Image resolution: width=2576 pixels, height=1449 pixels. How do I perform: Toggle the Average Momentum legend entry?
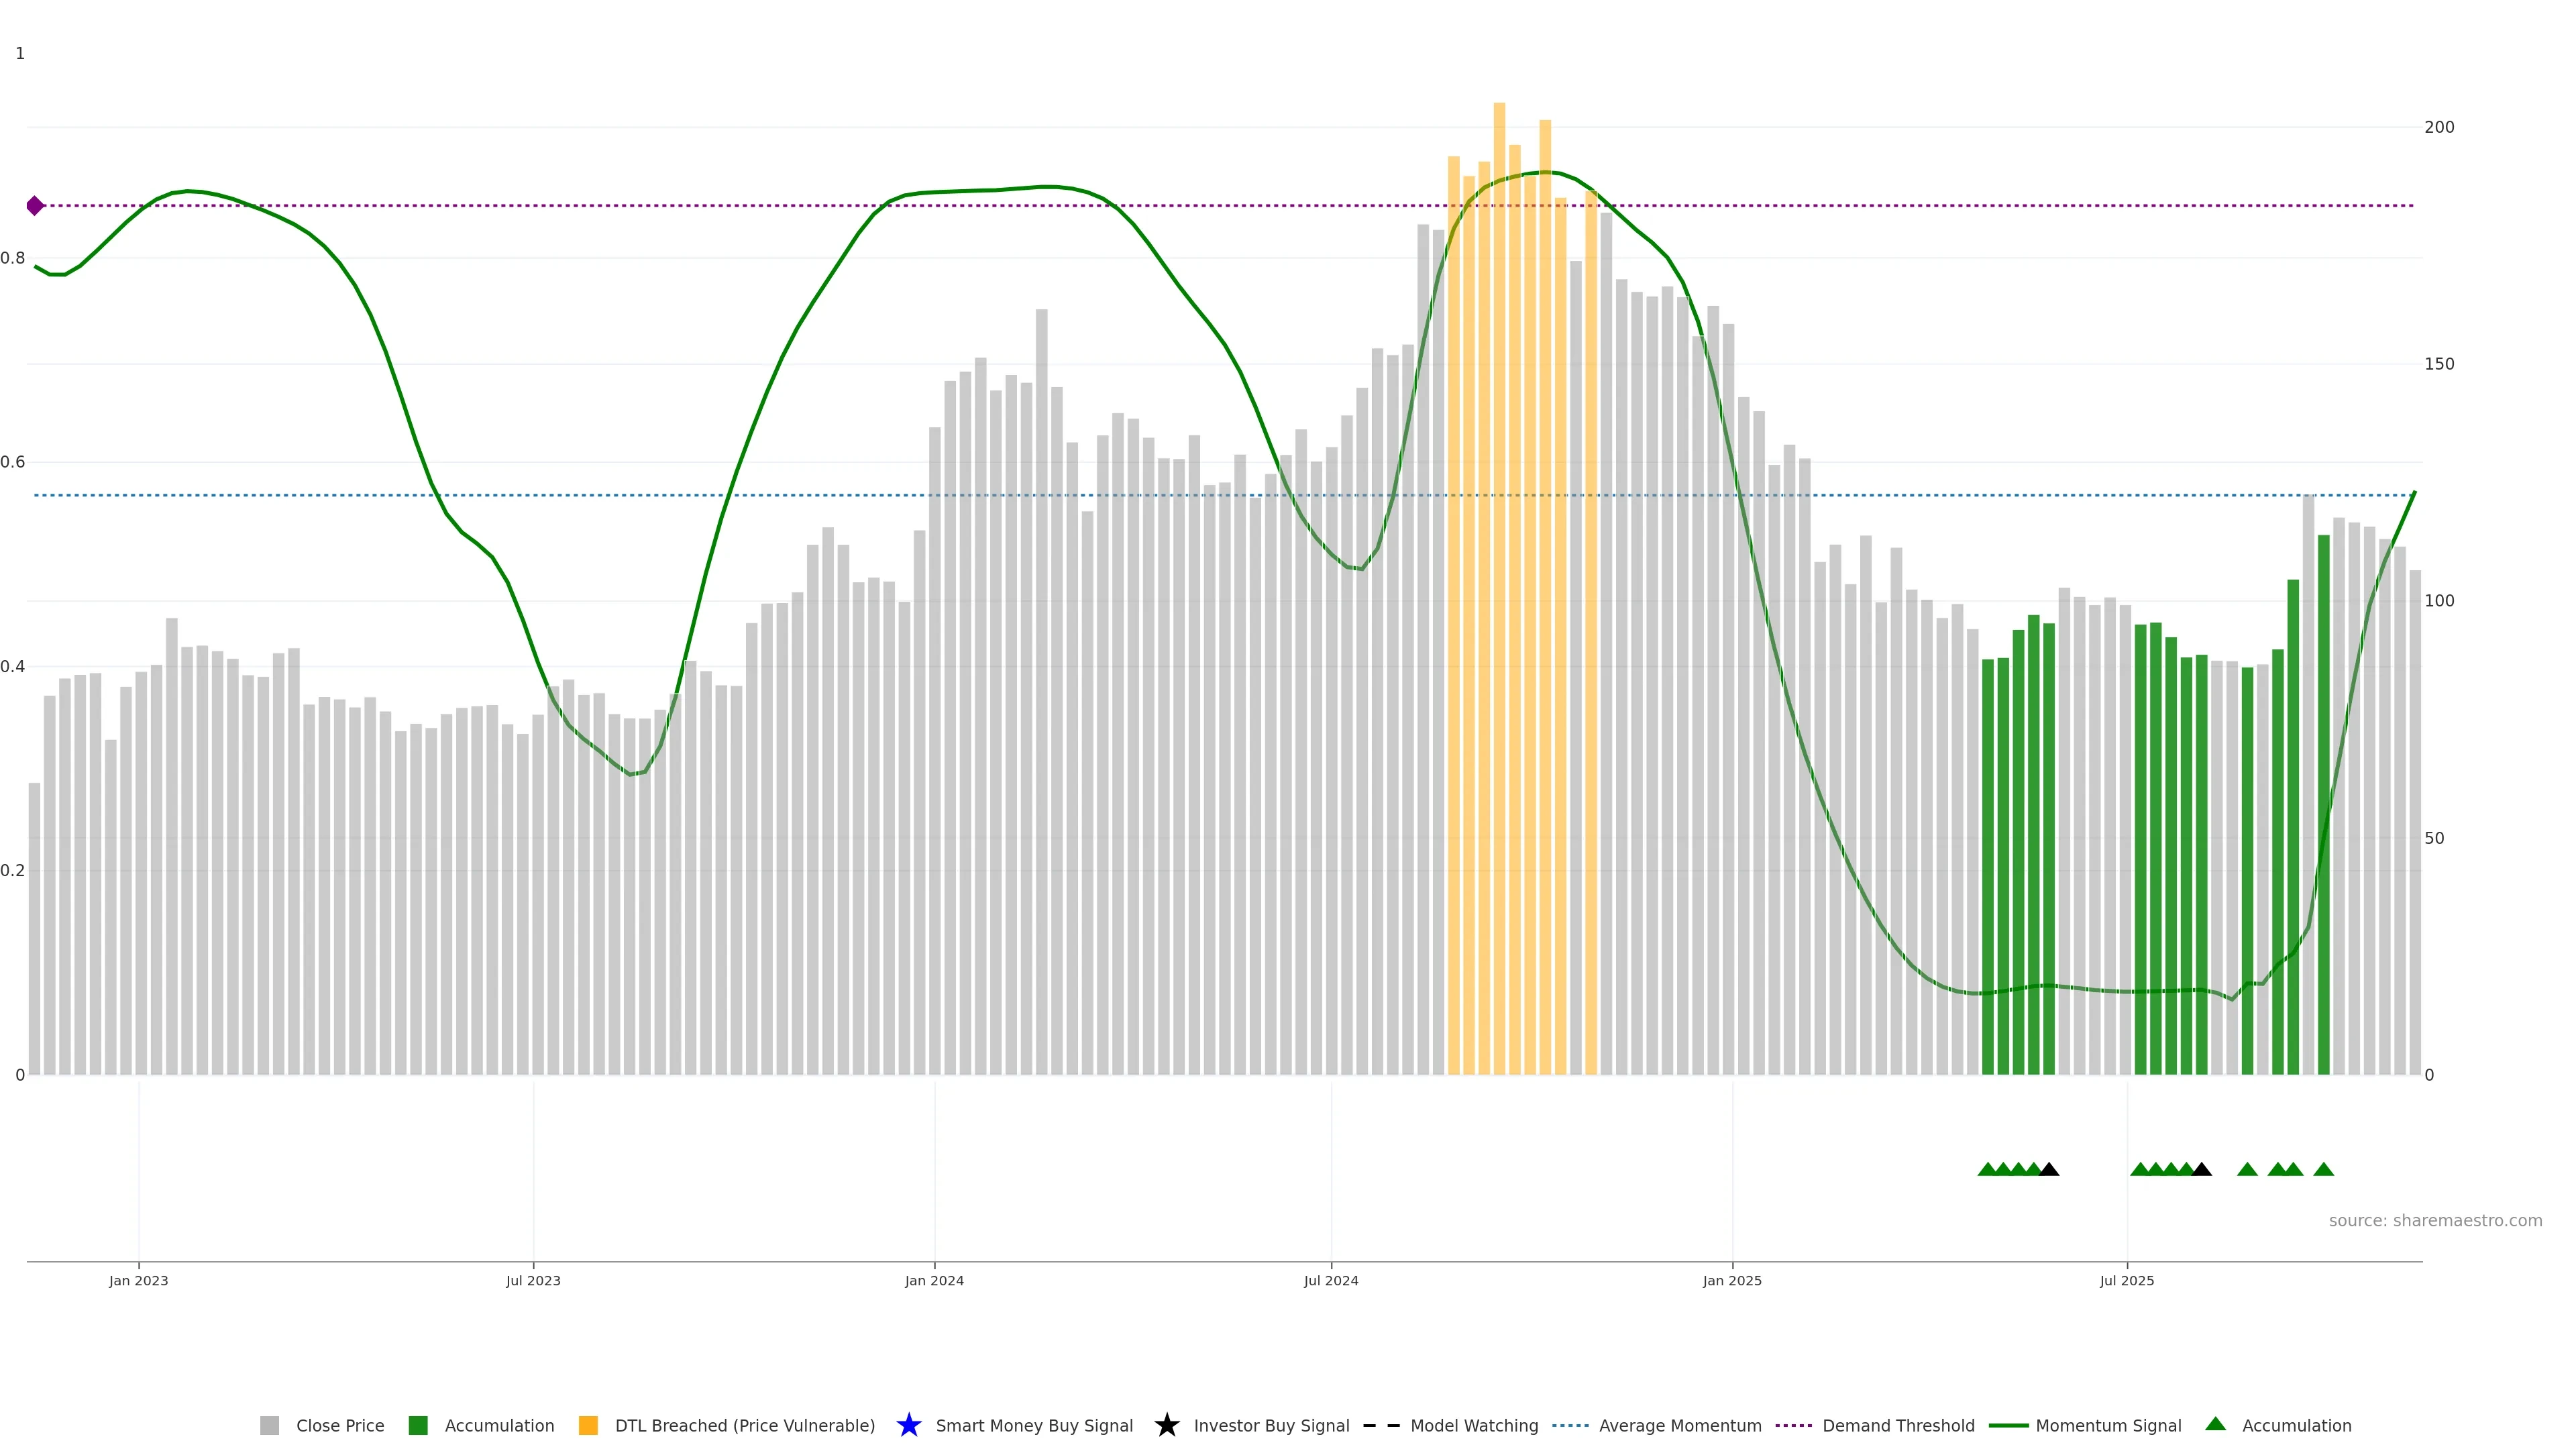[x=1679, y=1425]
